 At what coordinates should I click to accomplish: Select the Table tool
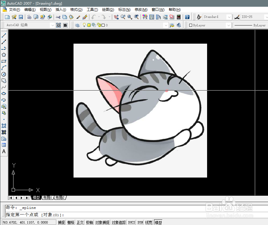(x=4, y=145)
